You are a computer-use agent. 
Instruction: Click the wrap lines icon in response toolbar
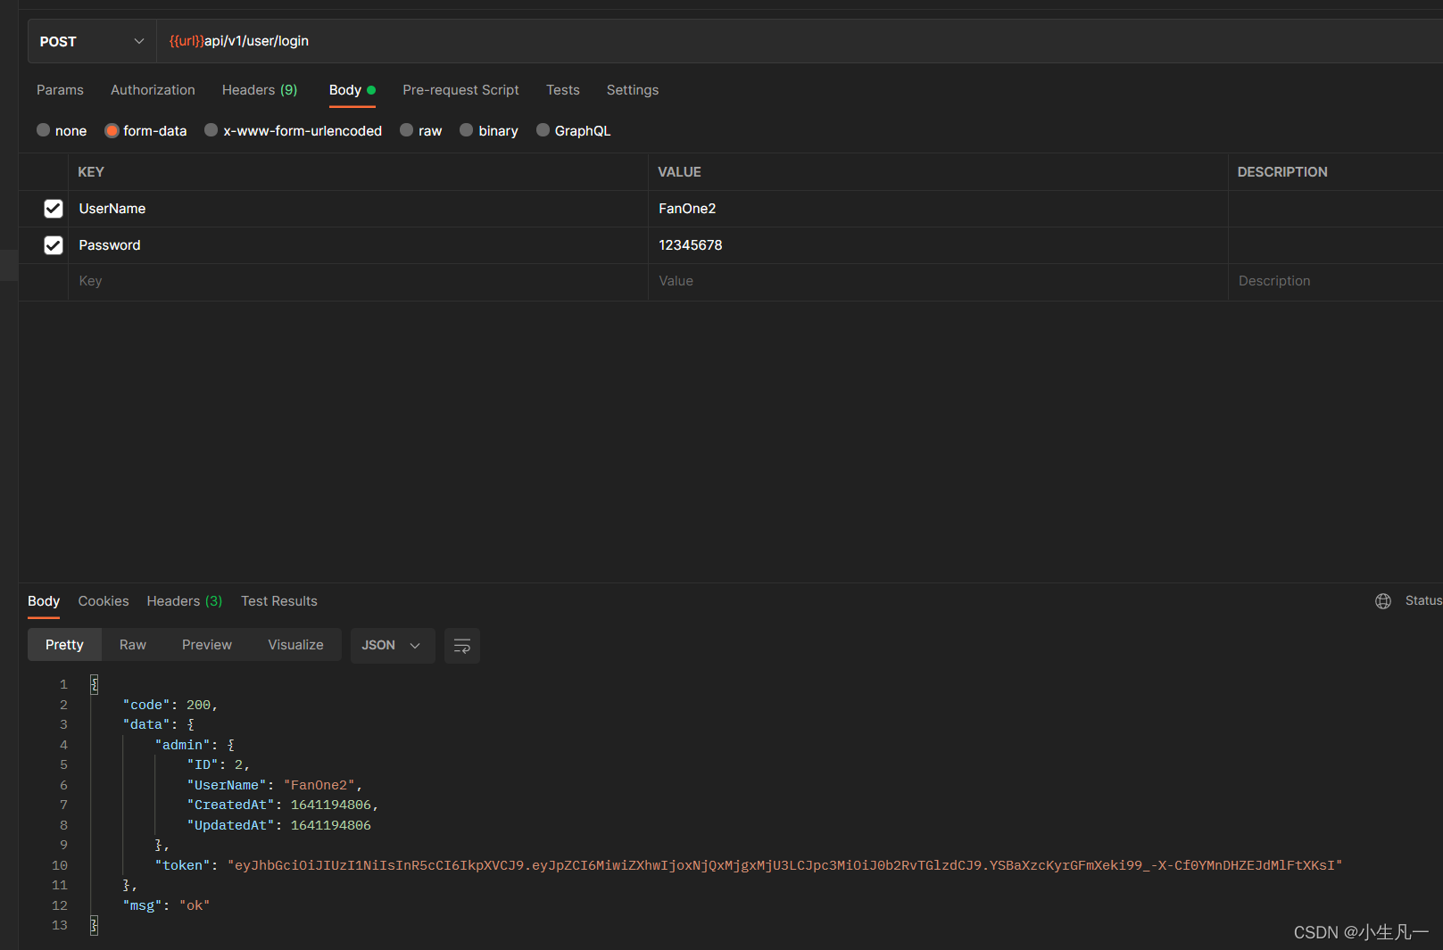point(462,646)
